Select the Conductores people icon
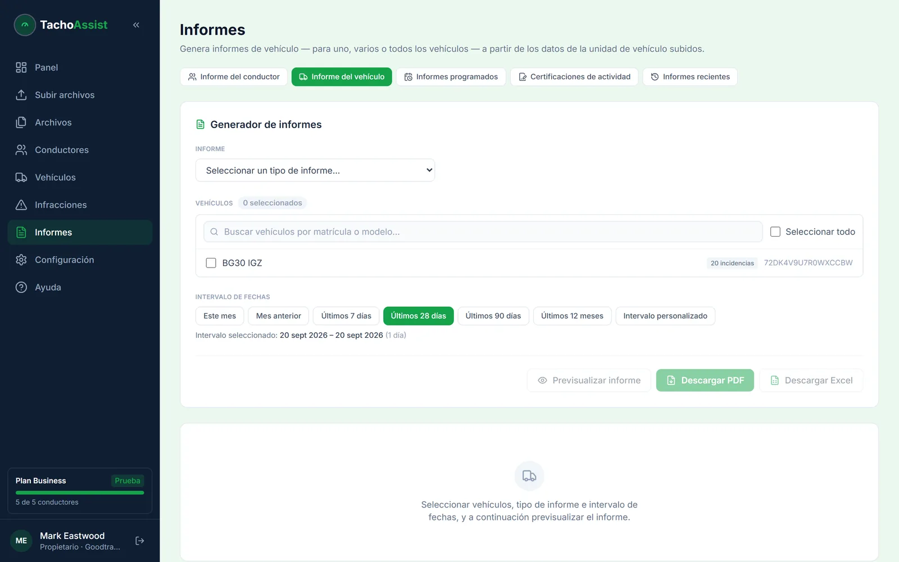 (21, 150)
